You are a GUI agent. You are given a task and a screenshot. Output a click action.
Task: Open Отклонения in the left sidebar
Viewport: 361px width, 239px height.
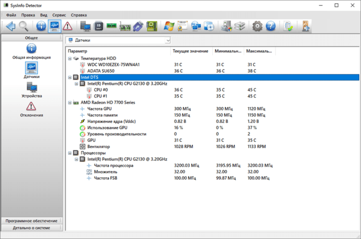point(32,109)
